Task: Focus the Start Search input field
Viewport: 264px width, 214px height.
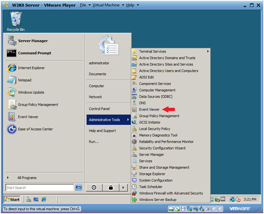Action: pos(40,188)
